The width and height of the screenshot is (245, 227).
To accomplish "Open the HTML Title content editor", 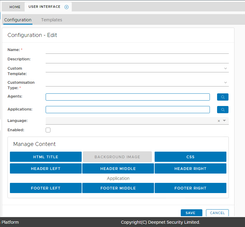I will click(x=46, y=157).
